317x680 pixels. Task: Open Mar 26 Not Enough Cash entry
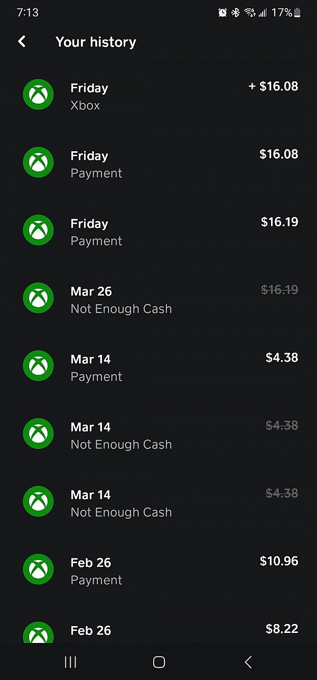158,299
